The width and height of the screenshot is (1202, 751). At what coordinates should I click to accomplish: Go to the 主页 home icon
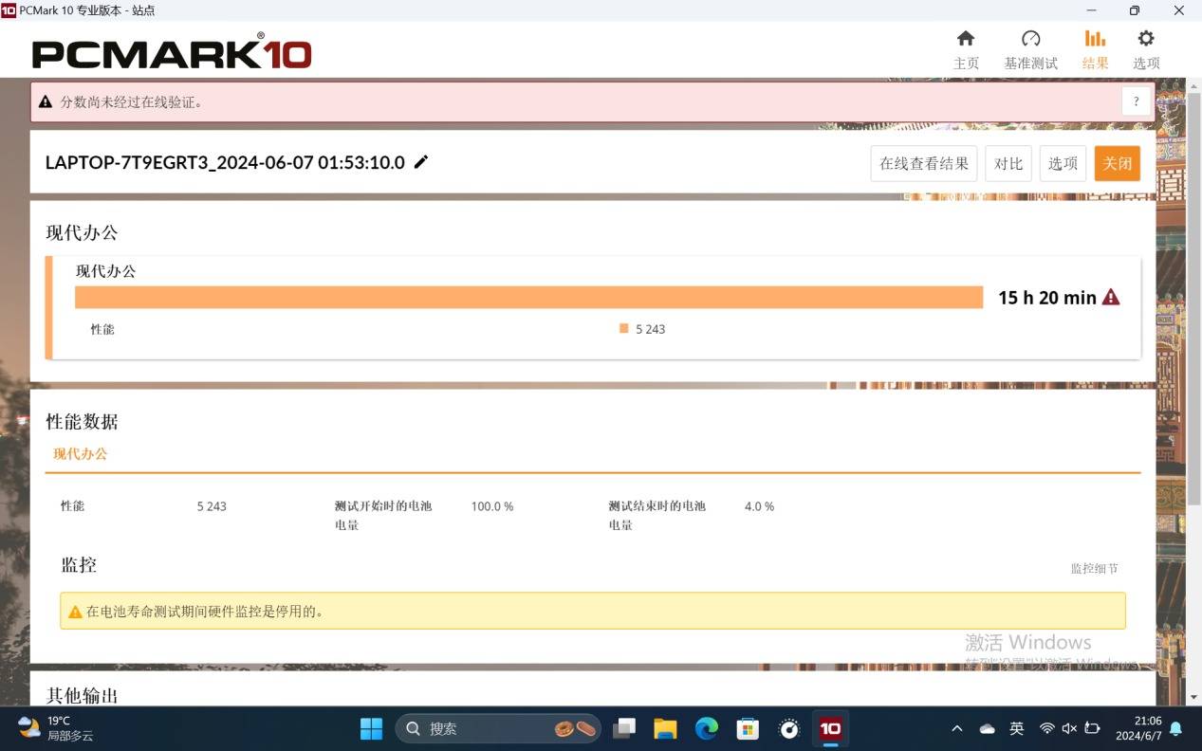pyautogui.click(x=966, y=39)
